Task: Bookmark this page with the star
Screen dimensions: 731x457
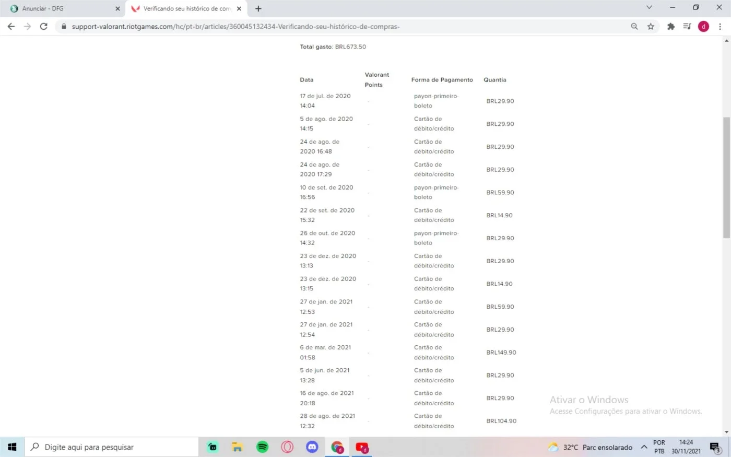Action: 651,26
